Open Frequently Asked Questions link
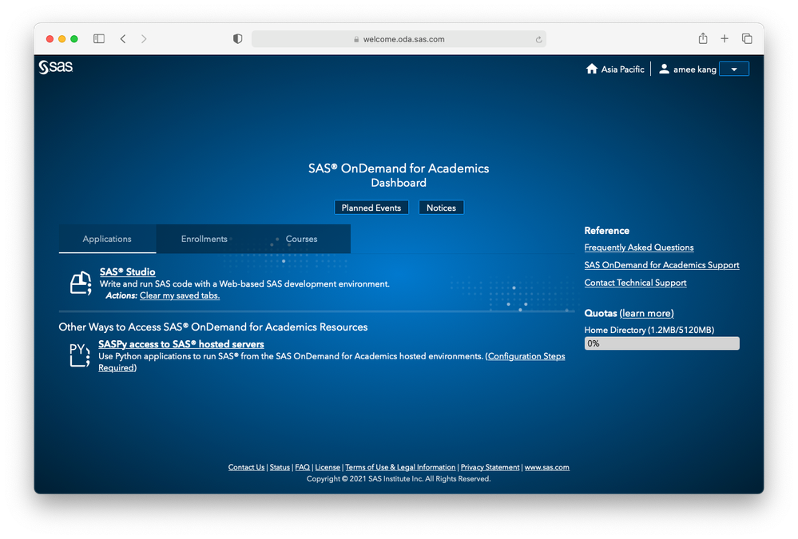 coord(639,248)
